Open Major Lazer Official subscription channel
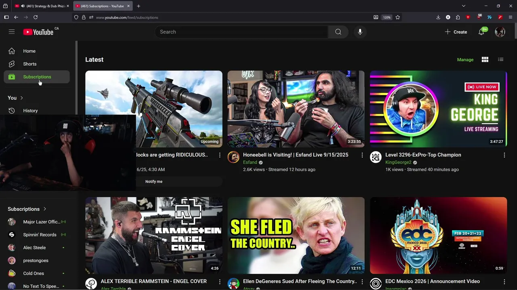517x290 pixels. pos(37,222)
